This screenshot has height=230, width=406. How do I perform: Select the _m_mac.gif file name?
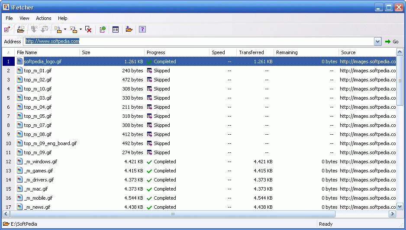click(x=36, y=189)
